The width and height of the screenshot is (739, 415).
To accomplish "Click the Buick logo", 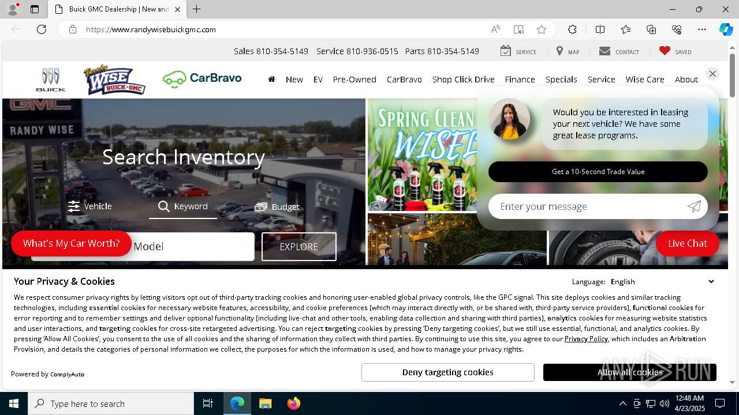I will tap(51, 80).
